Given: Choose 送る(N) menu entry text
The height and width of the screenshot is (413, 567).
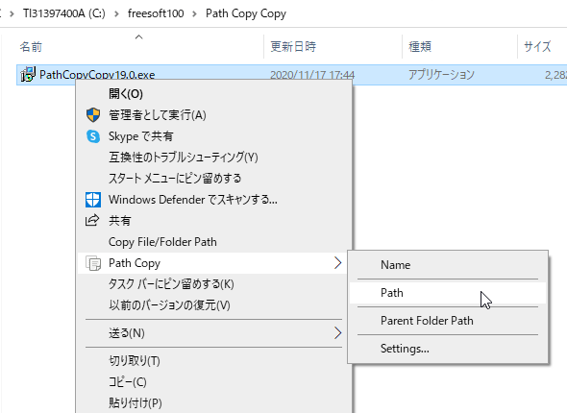Looking at the screenshot, I should coord(127,332).
